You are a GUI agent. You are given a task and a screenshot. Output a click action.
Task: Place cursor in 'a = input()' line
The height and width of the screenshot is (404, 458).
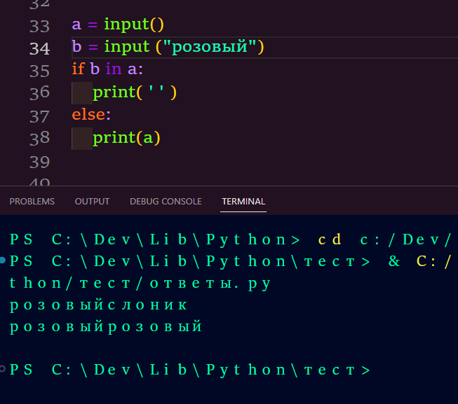[118, 25]
